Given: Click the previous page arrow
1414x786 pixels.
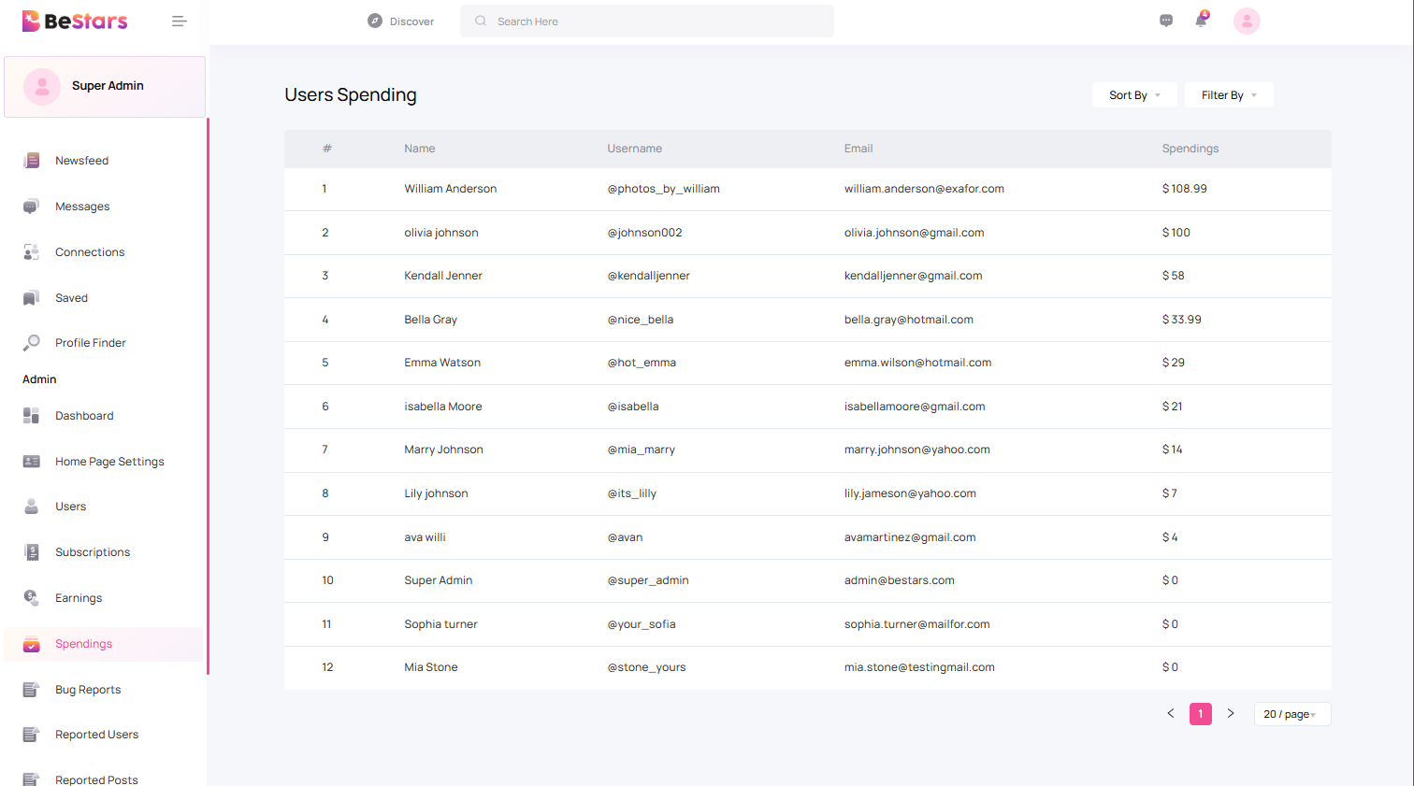Looking at the screenshot, I should click(x=1170, y=714).
